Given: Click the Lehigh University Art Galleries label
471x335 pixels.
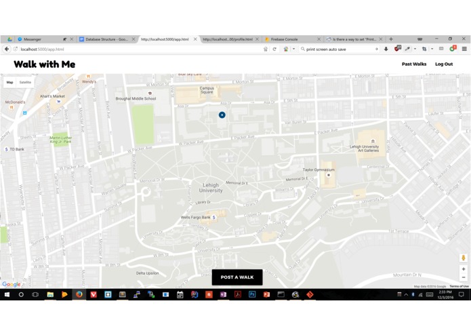Looking at the screenshot, I should coord(365,149).
